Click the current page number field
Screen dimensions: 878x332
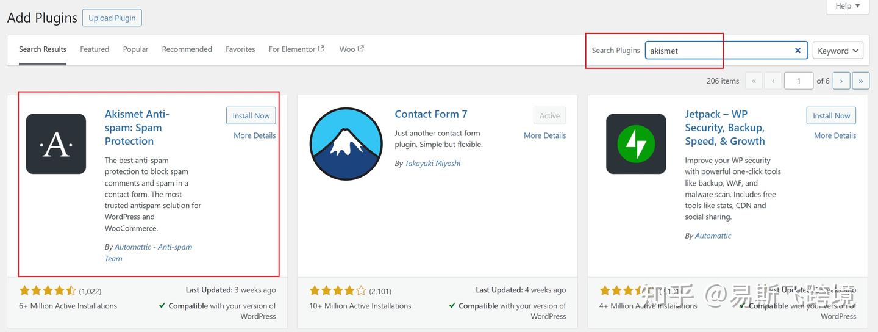tap(798, 81)
